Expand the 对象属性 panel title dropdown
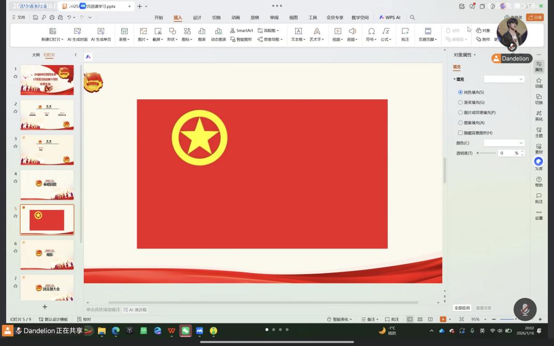 click(464, 55)
